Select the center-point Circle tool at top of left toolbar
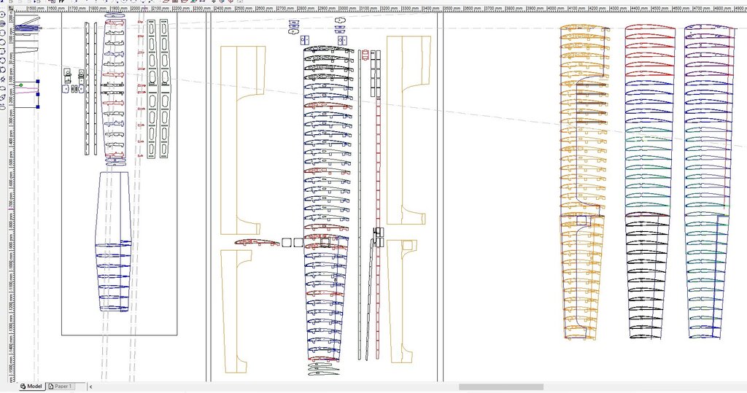Viewport: 747px width, 393px height. [x=4, y=14]
